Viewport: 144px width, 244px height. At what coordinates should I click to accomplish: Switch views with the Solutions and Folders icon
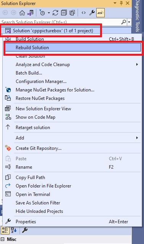click(30, 13)
